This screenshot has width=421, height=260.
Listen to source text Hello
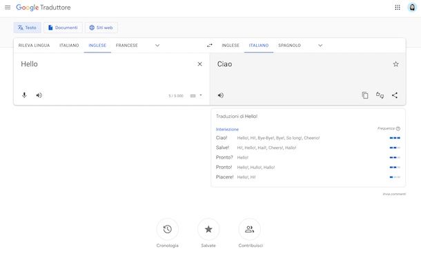coord(39,95)
